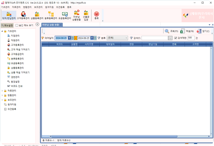Click the horizontal scrollbar of the grid
The width and height of the screenshot is (214, 146).
coord(114,136)
